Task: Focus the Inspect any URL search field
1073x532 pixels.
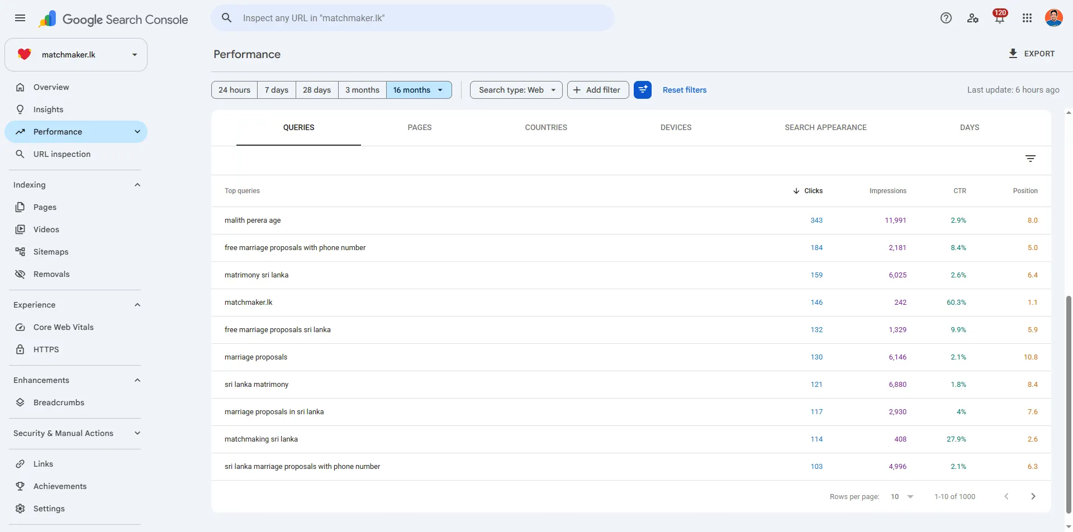Action: (412, 18)
